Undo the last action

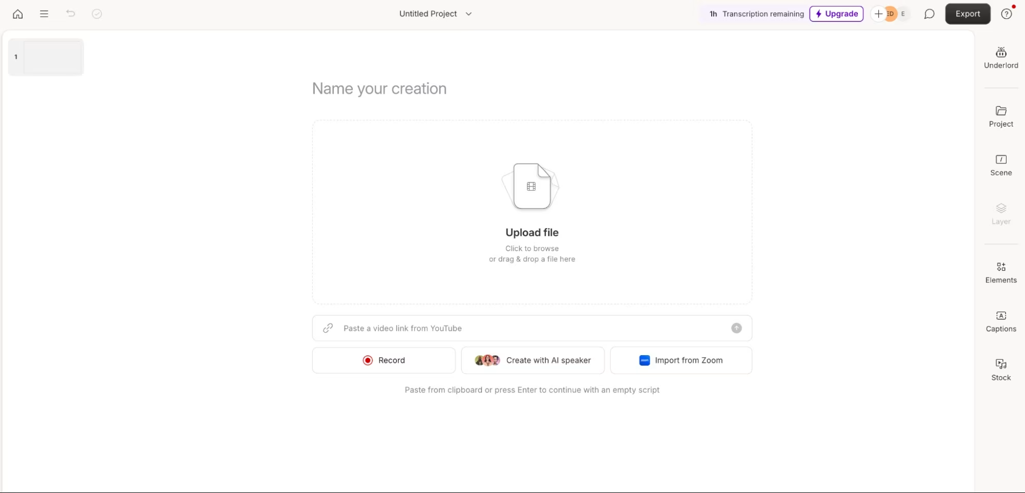coord(70,14)
